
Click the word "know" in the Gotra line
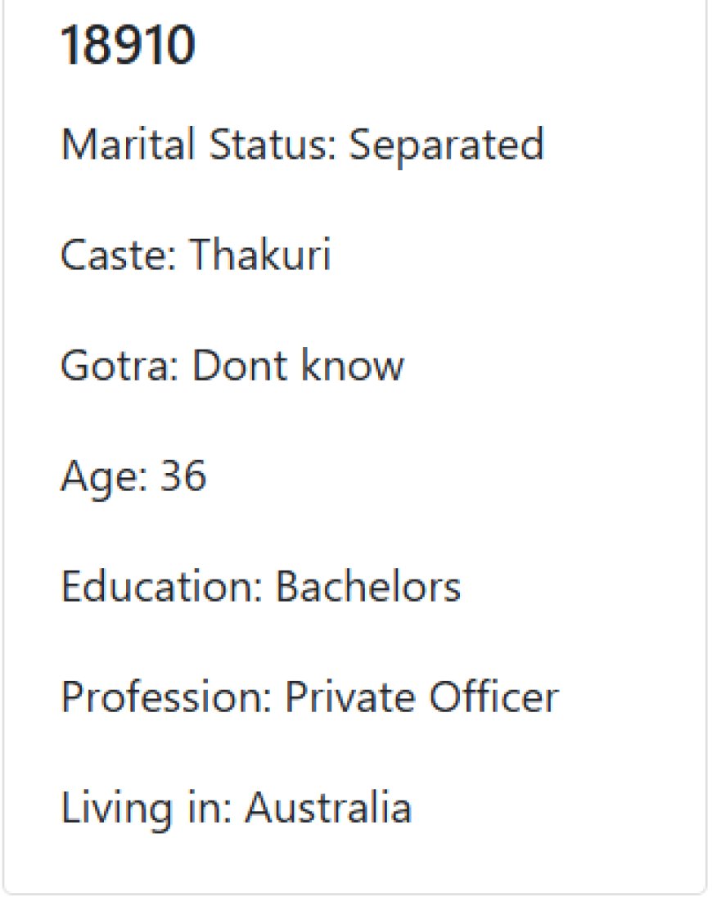click(x=353, y=363)
